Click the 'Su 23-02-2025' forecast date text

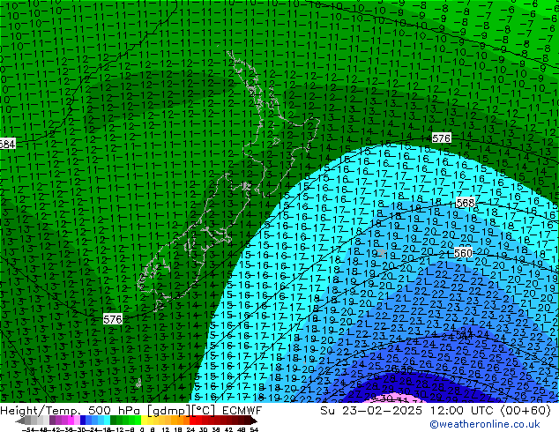click(371, 411)
